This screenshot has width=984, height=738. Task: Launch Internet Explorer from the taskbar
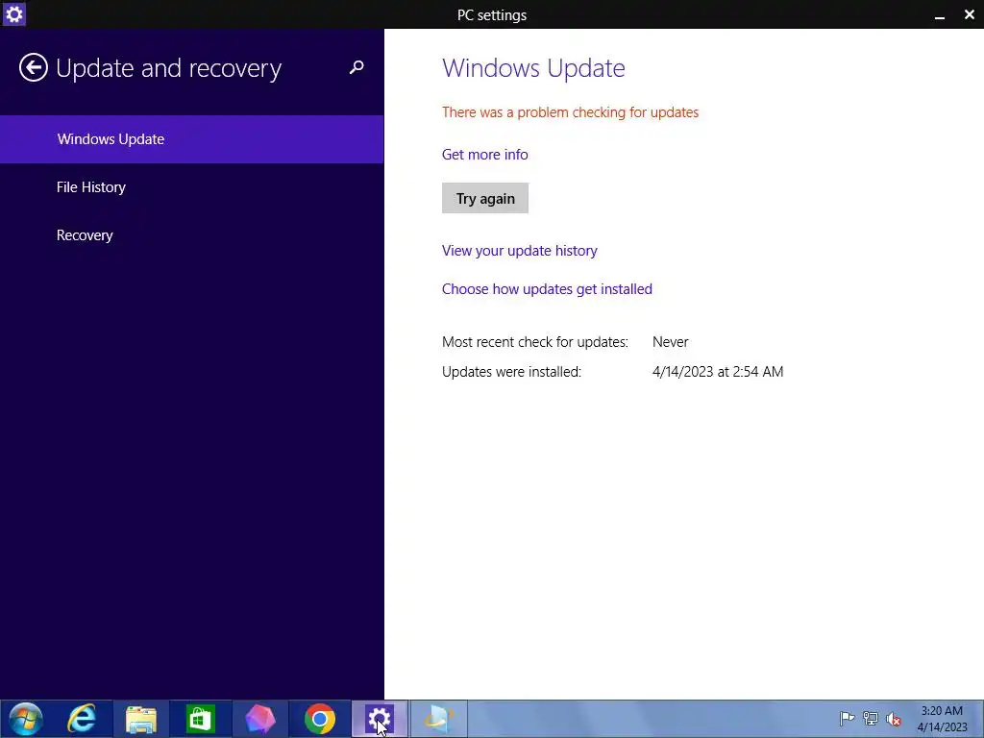click(x=82, y=719)
